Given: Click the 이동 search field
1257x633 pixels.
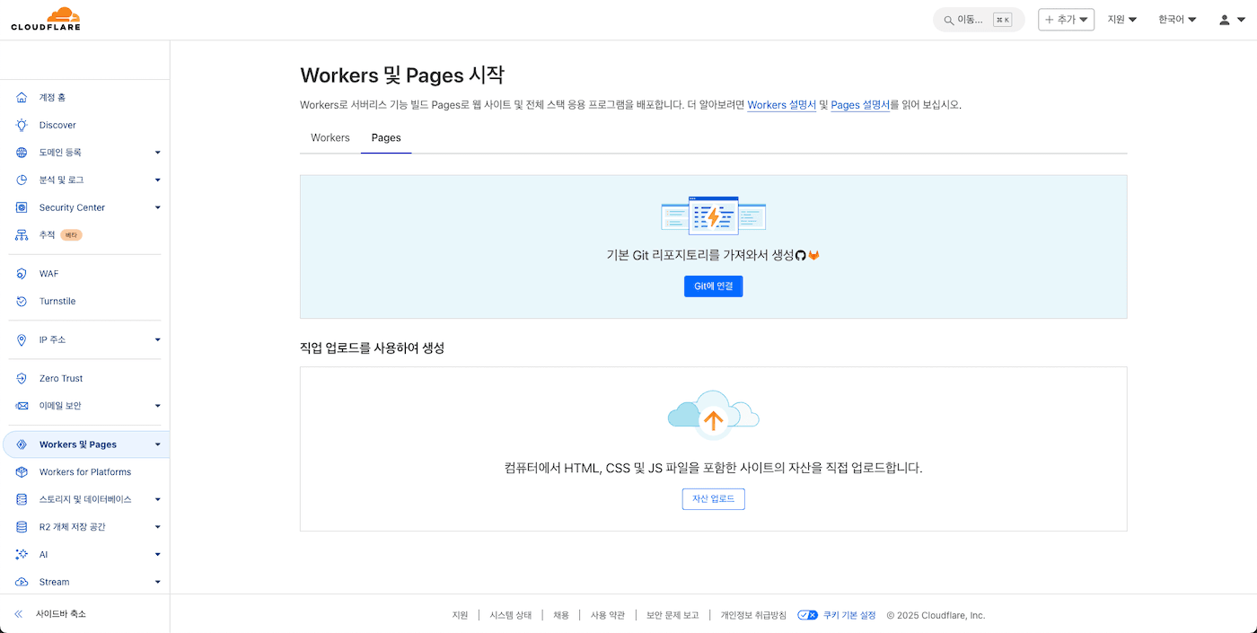Looking at the screenshot, I should pos(970,18).
